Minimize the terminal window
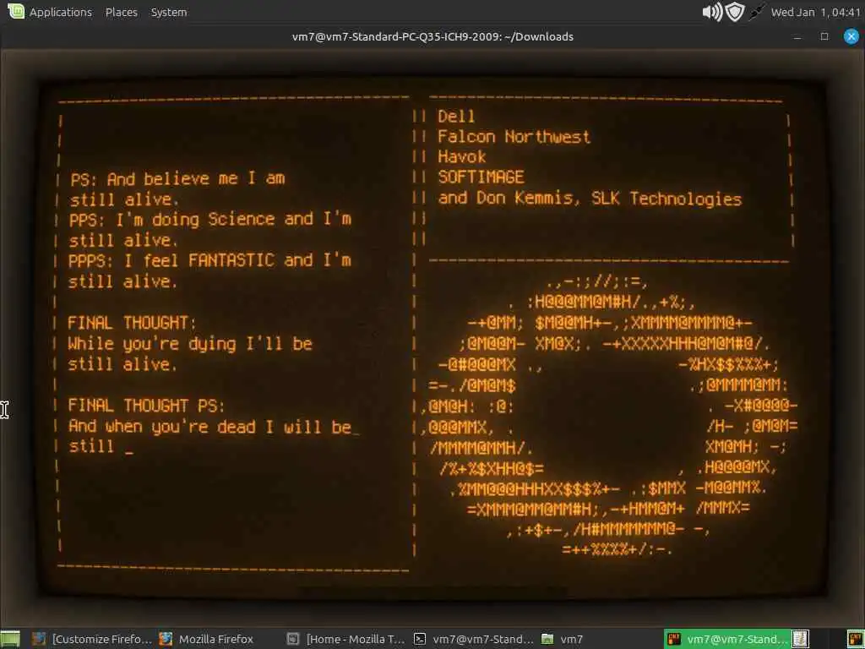This screenshot has width=865, height=649. 797,37
